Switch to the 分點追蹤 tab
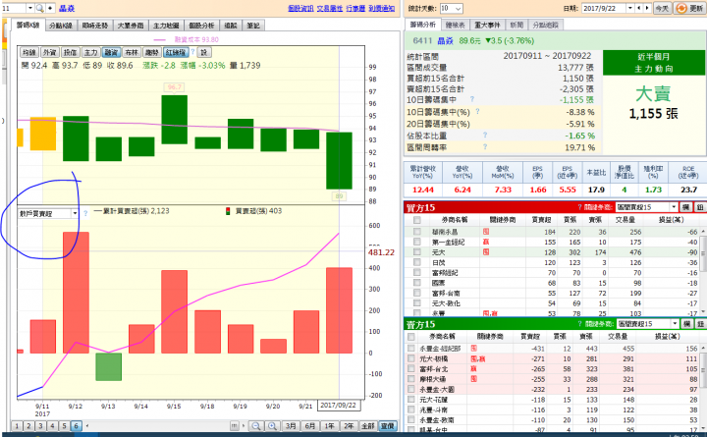Viewport: 707px width, 437px height. [x=546, y=25]
